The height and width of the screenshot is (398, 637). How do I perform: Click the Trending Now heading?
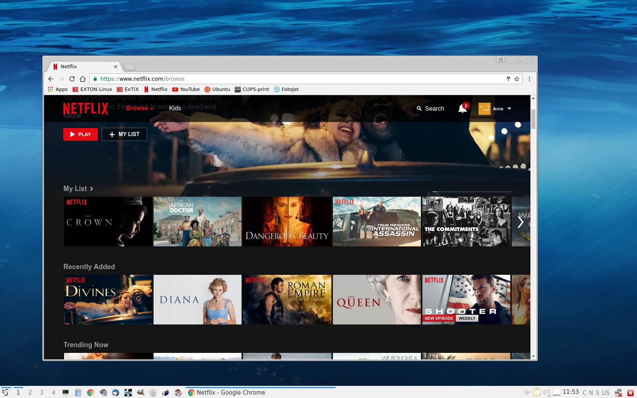86,345
